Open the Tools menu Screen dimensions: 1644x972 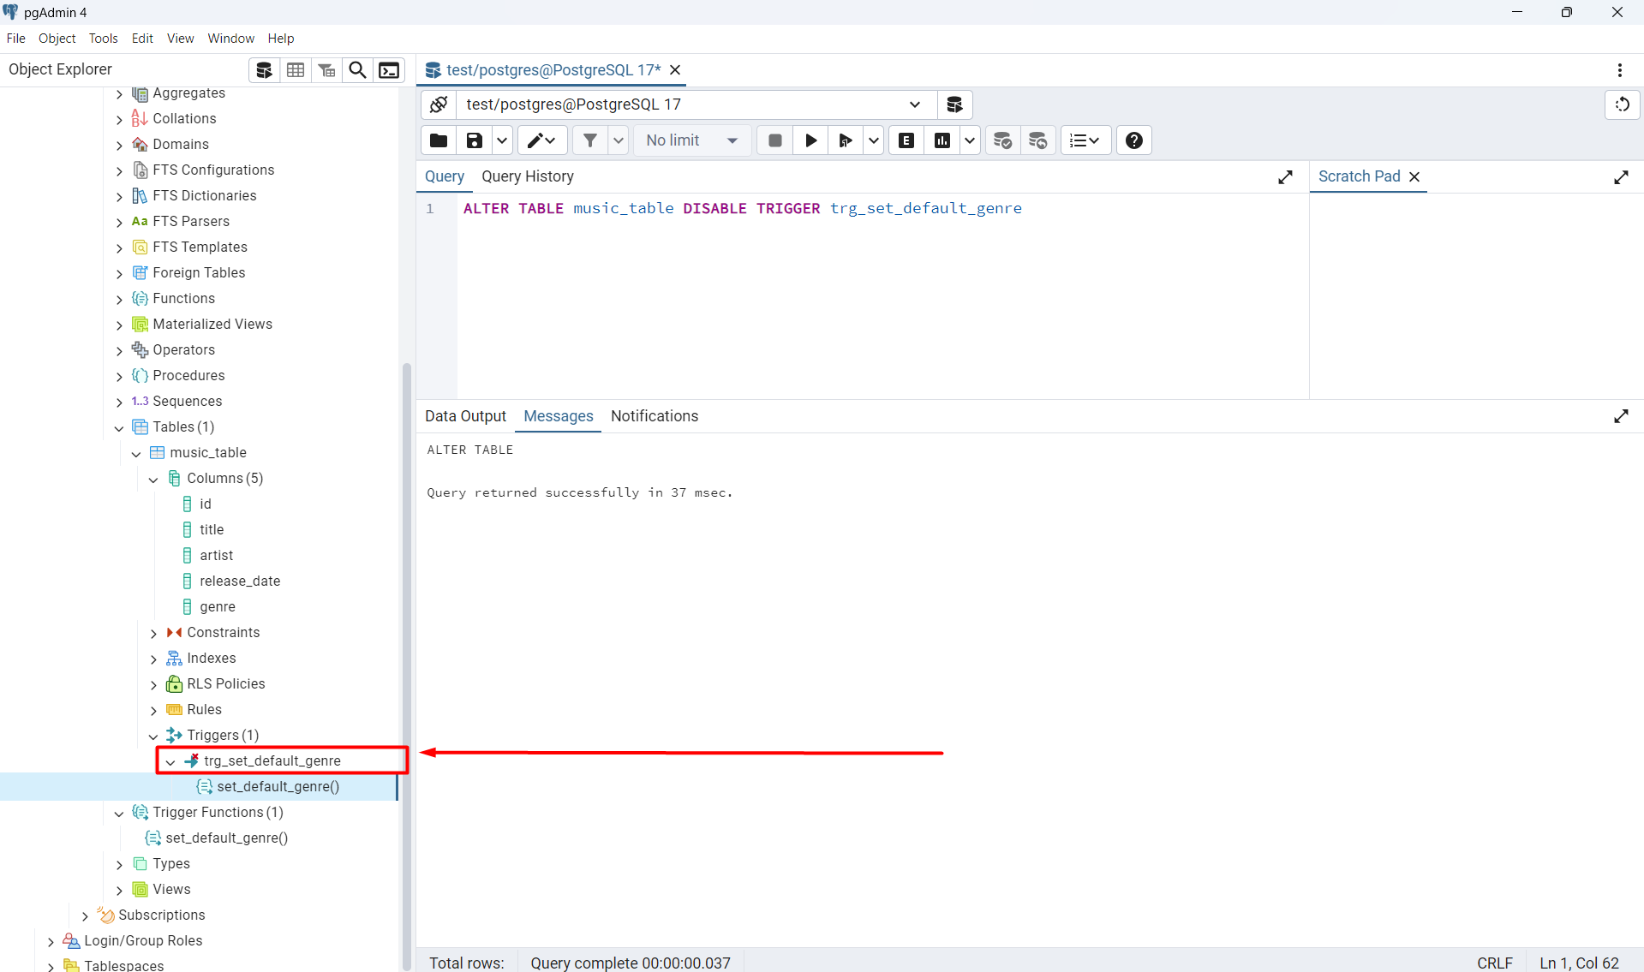103,39
